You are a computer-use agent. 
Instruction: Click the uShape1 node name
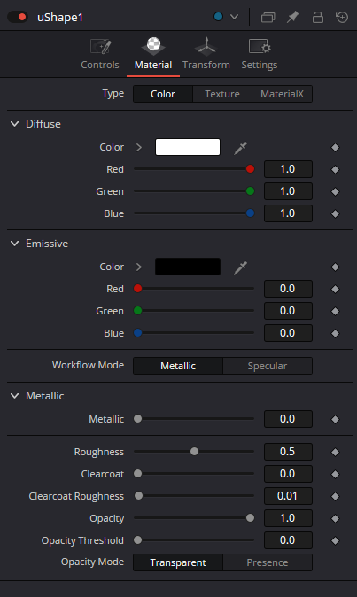point(59,18)
